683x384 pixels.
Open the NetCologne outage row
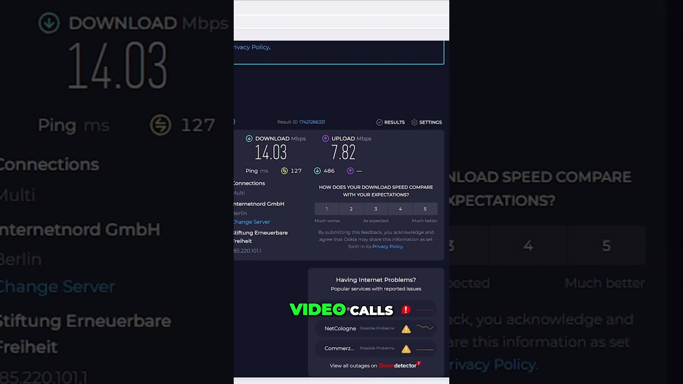tap(376, 329)
